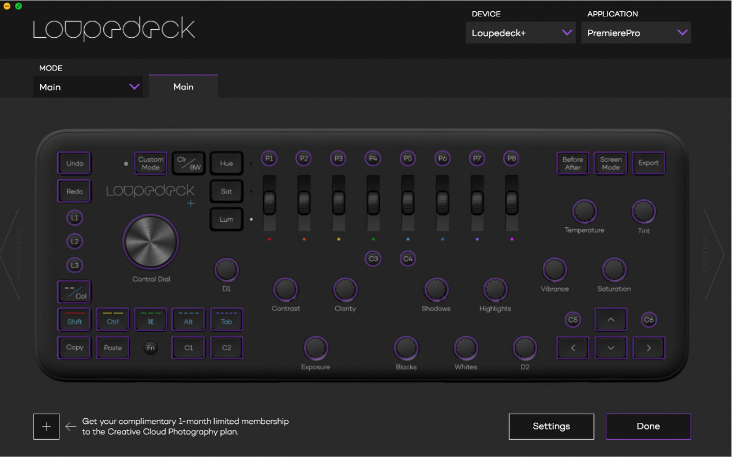
Task: Select the L1 round button
Action: 75,218
